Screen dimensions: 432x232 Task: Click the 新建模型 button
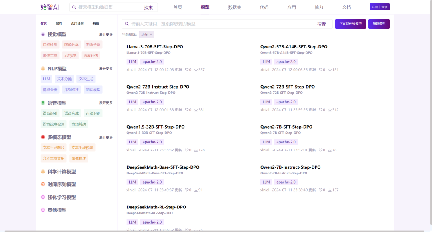pyautogui.click(x=379, y=24)
